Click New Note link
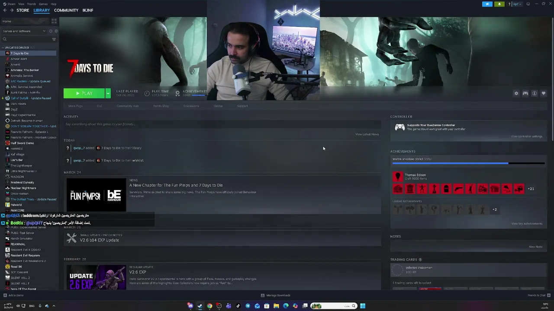 pos(536,247)
